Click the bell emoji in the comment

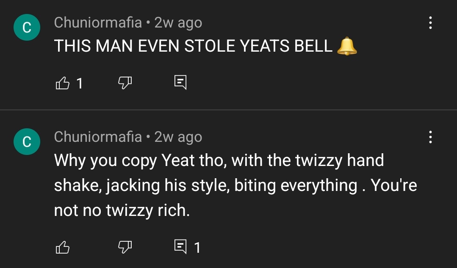[x=347, y=46]
